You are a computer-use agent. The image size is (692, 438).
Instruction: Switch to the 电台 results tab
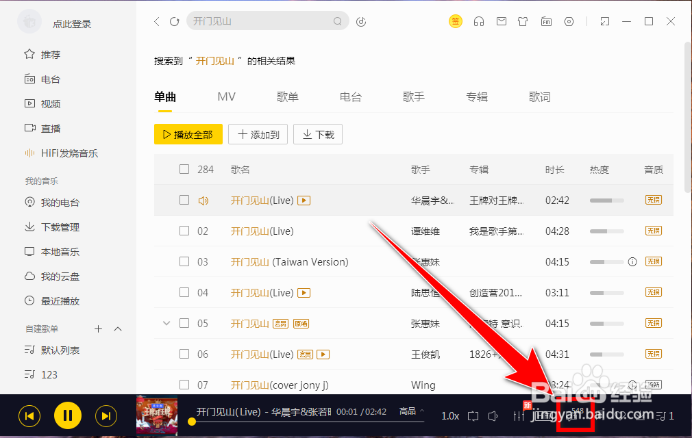pyautogui.click(x=350, y=97)
